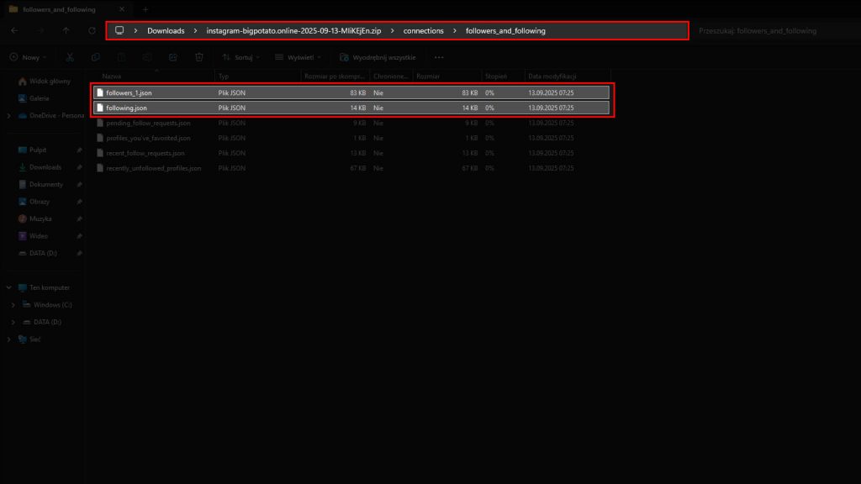Image resolution: width=861 pixels, height=484 pixels.
Task: Click the Cut scissors icon in toolbar
Action: [x=70, y=57]
